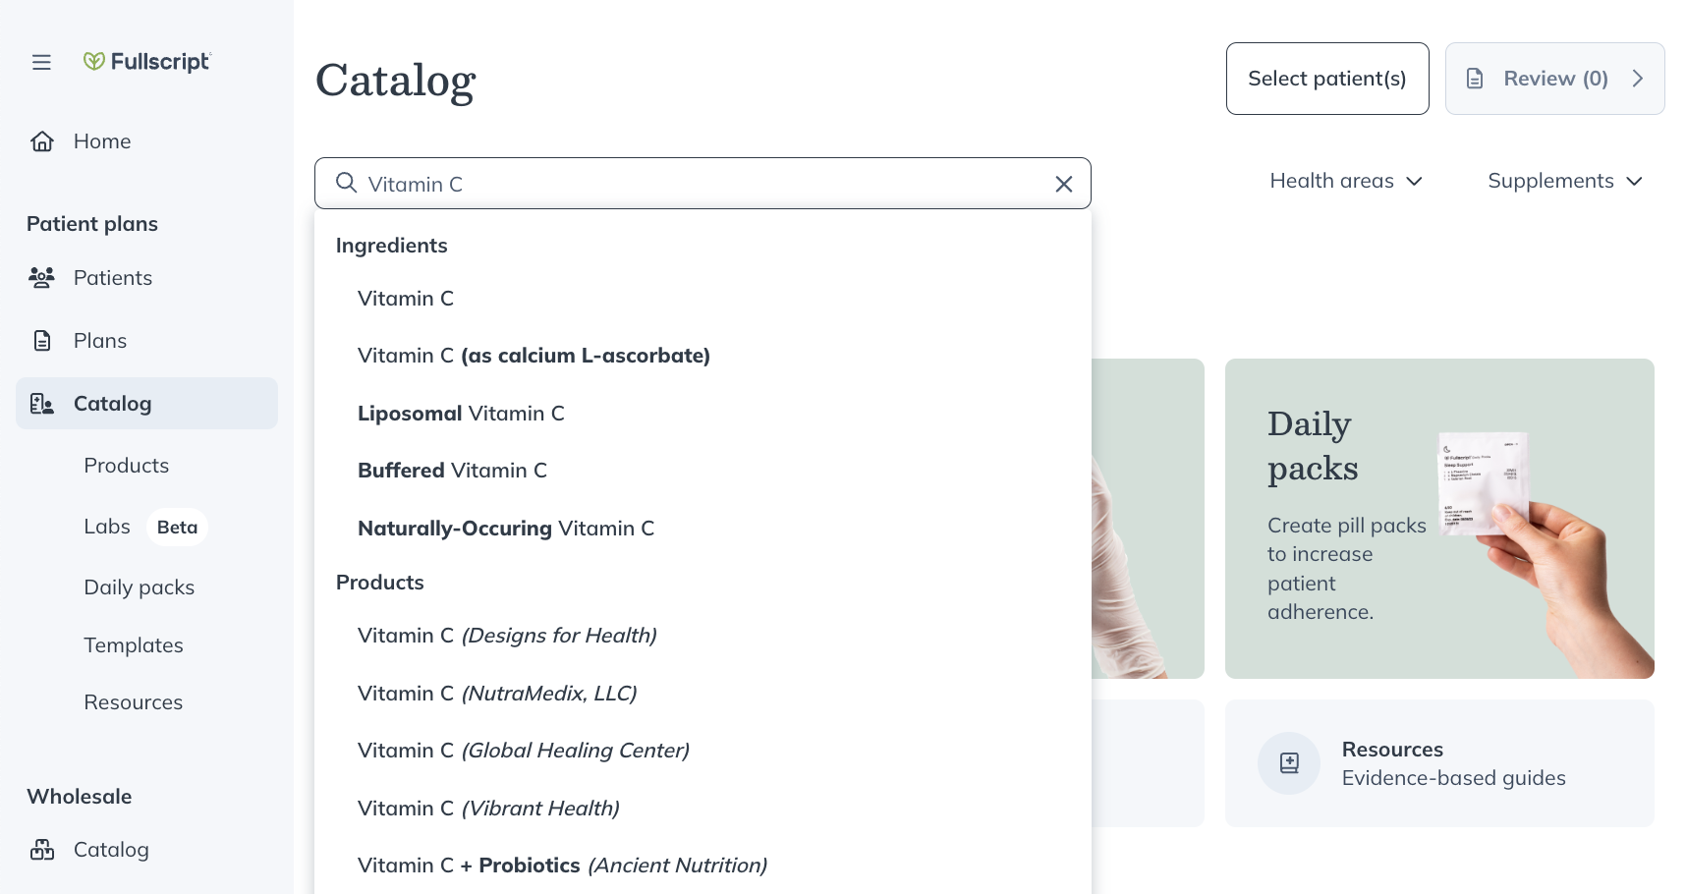Open the hamburger navigation menu

[41, 61]
